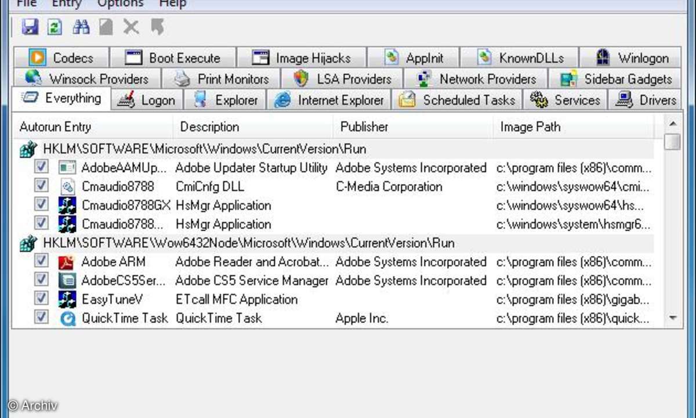Click the "Apple Inc." publisher cell

coord(362,318)
